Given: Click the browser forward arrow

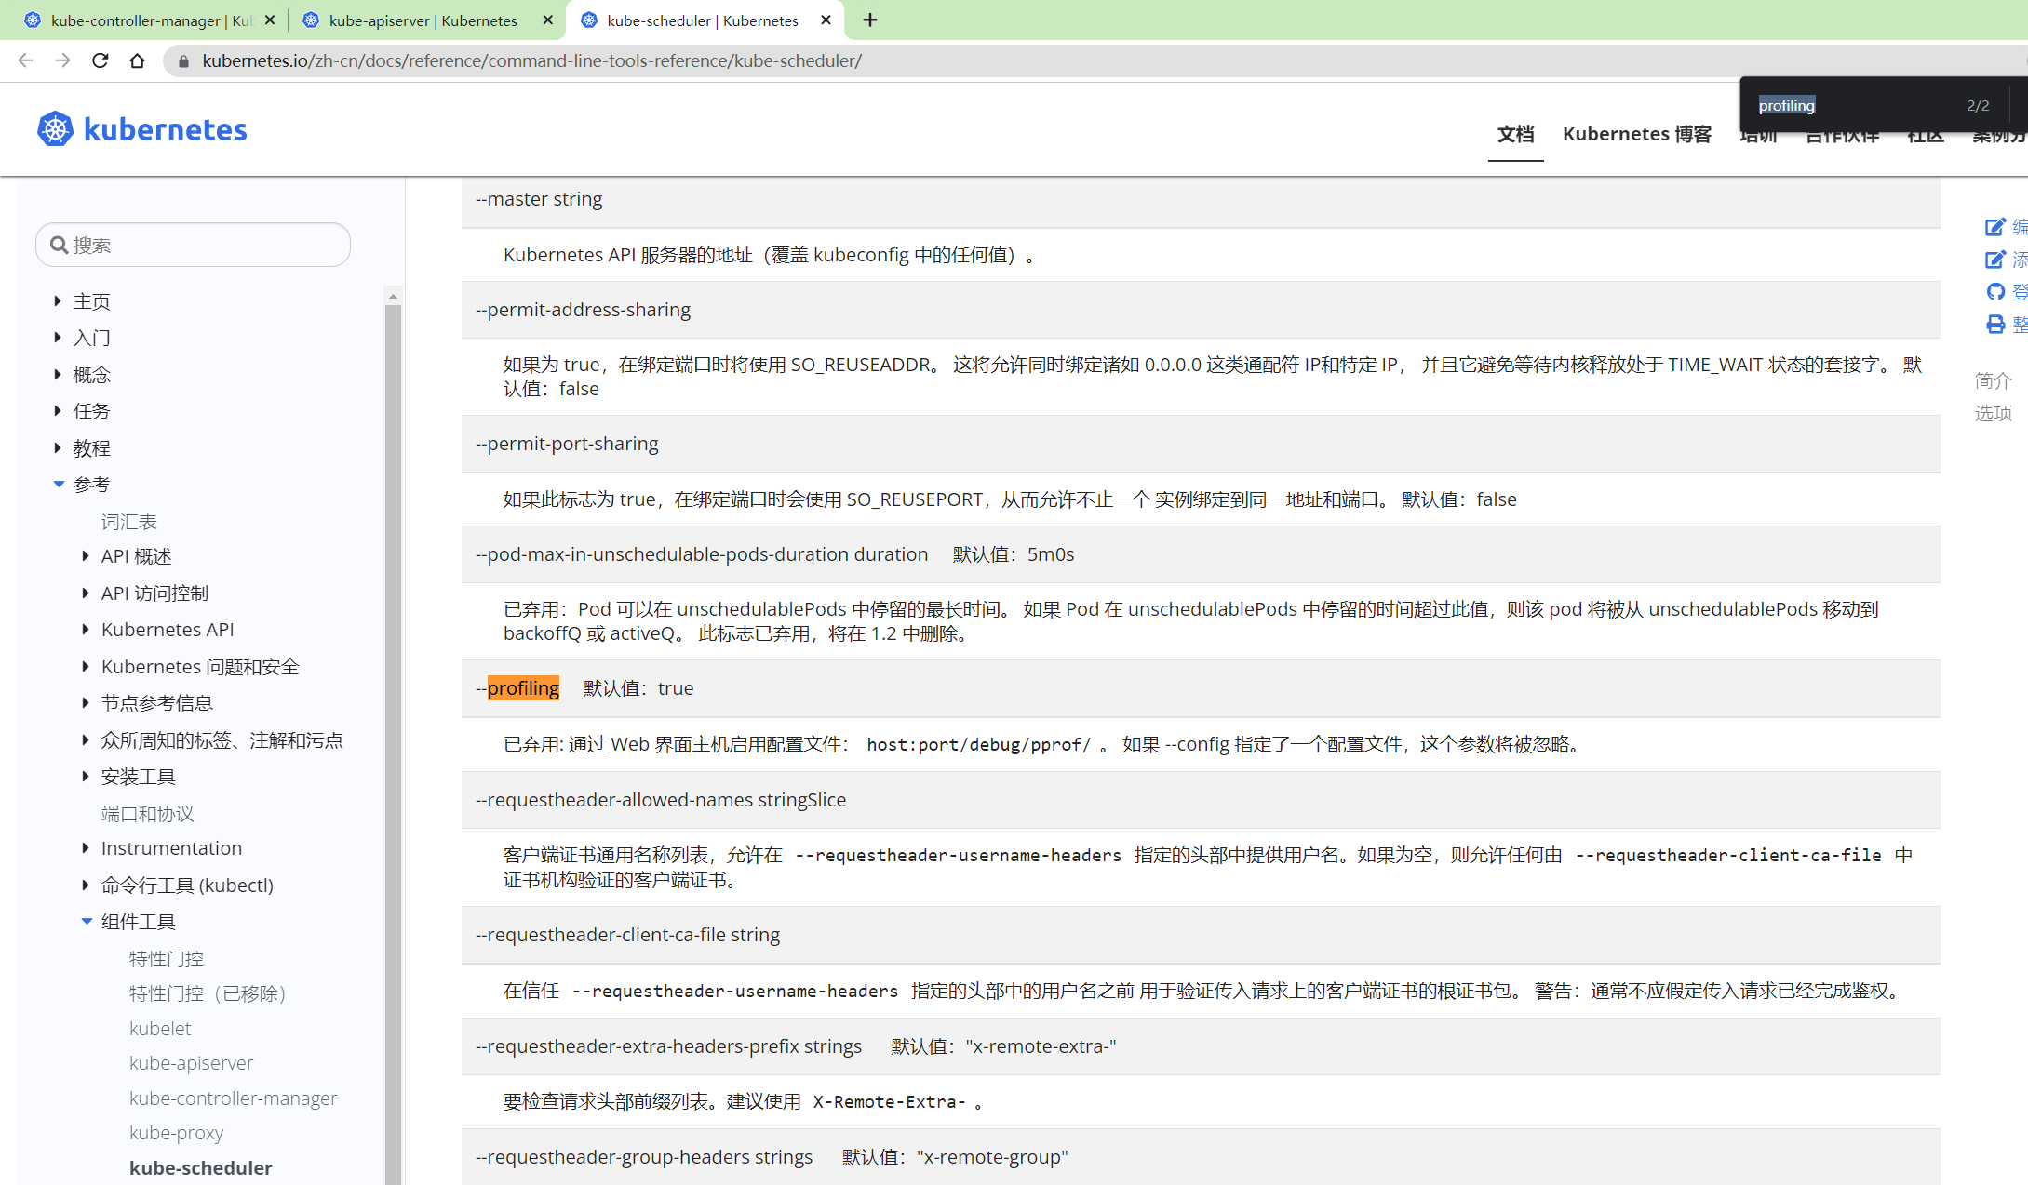Looking at the screenshot, I should click(x=62, y=60).
